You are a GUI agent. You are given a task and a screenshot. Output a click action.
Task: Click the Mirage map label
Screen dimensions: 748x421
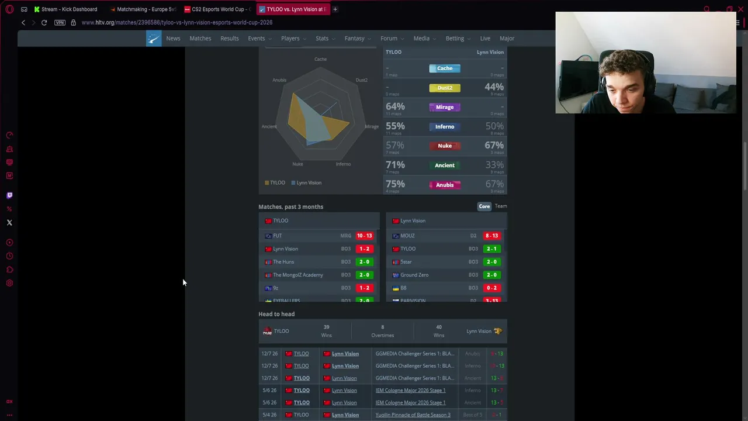coord(445,107)
